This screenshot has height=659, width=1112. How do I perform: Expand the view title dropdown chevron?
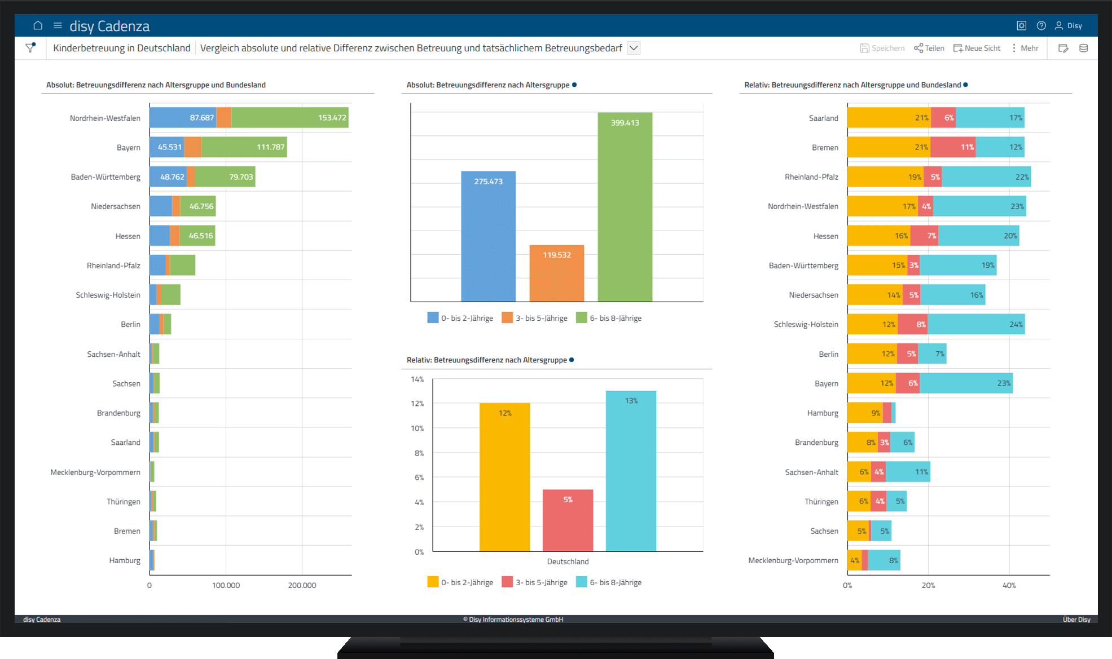(634, 48)
